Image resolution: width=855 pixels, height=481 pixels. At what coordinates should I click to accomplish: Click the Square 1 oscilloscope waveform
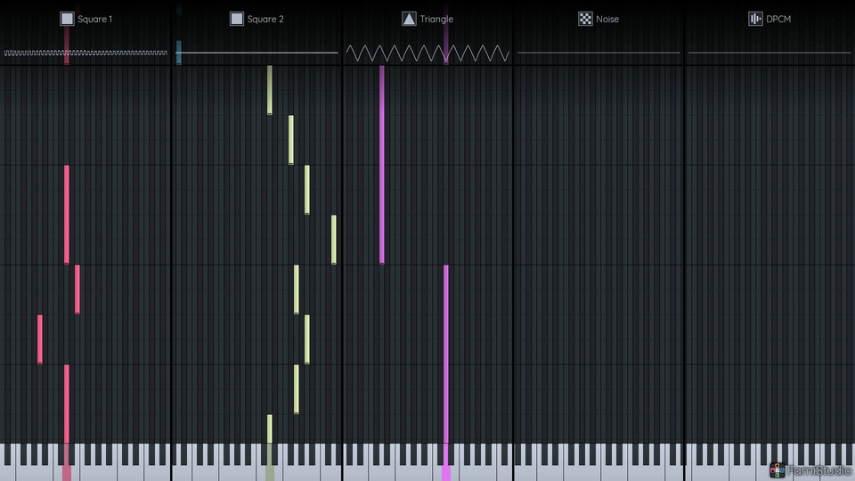pyautogui.click(x=85, y=53)
